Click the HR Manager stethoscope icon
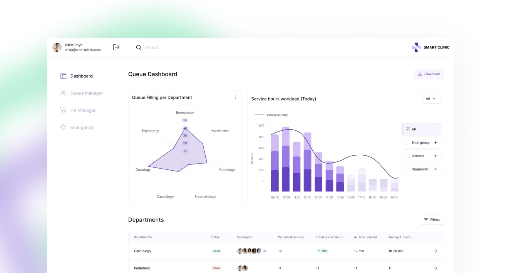516x273 pixels. 63,110
